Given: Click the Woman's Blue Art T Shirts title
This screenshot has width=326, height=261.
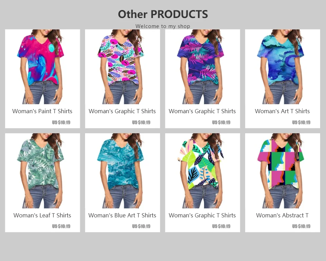Looking at the screenshot, I should coord(122,215).
